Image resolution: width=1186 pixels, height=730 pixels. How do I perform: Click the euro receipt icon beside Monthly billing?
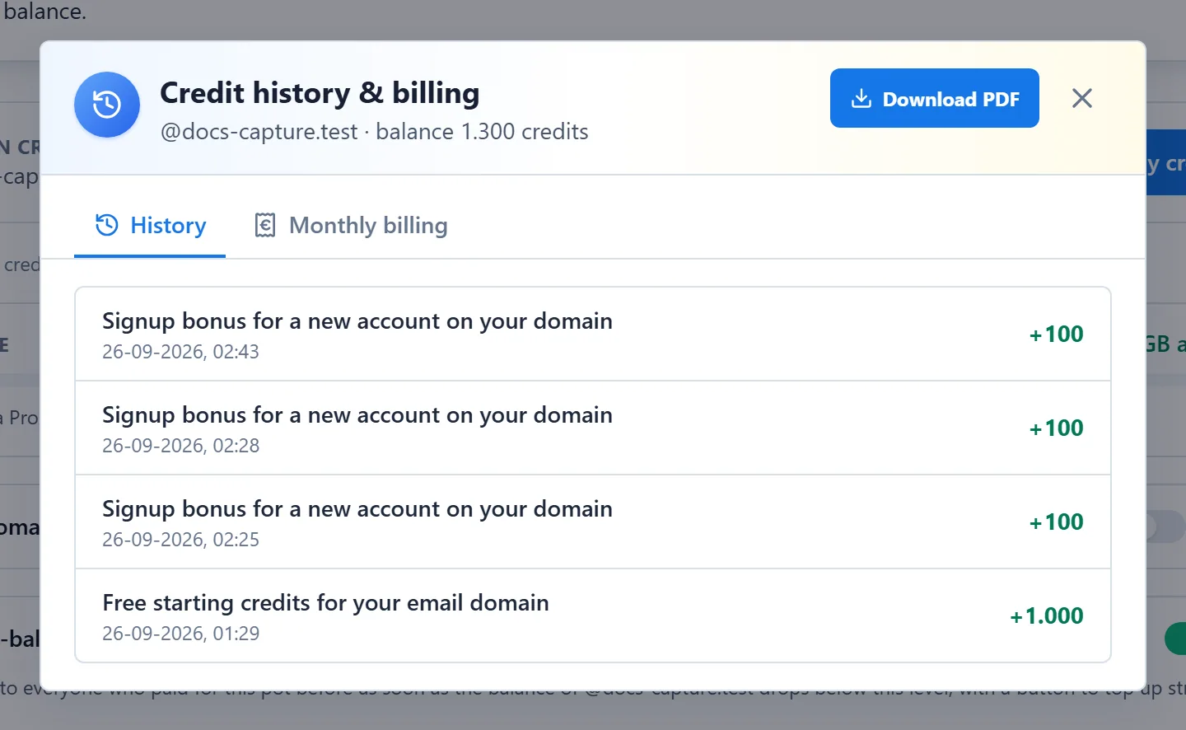(x=265, y=225)
